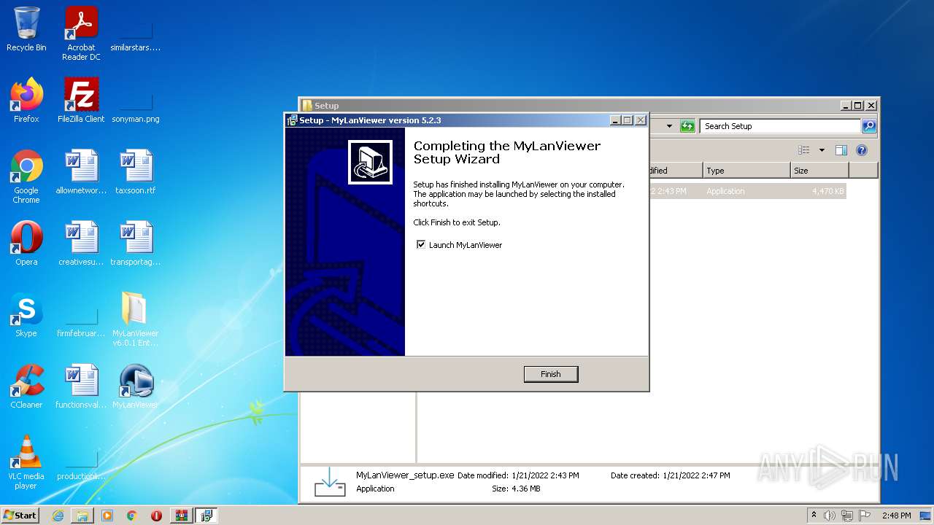Show hidden tray icons arrow
934x525 pixels.
(x=814, y=516)
